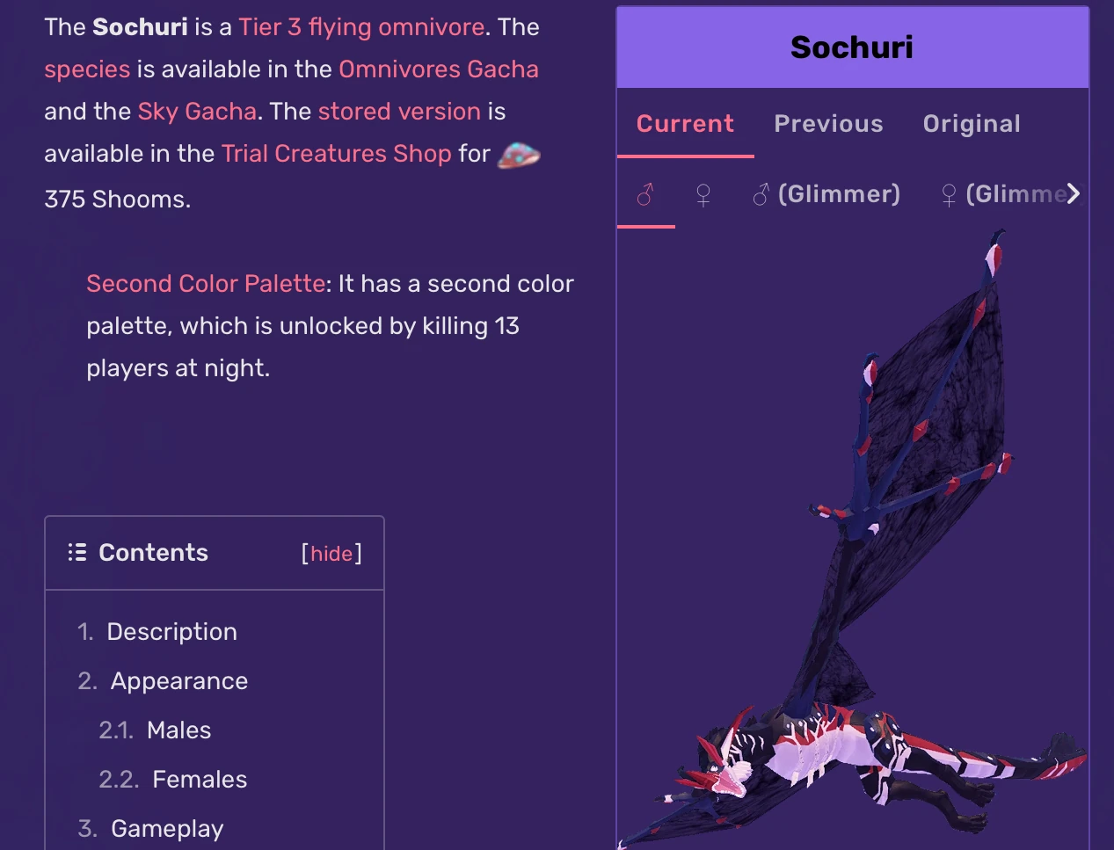Open the Trial Creatures Shop link
Image resolution: width=1114 pixels, height=850 pixels.
[336, 154]
